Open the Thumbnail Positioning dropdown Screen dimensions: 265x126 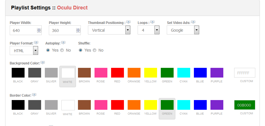point(109,30)
